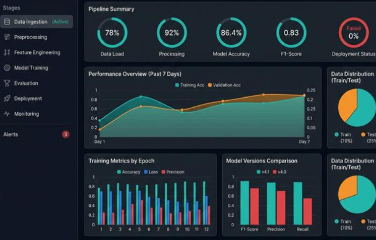Click the Deployment rocket icon
376x240 pixels.
[x=7, y=98]
